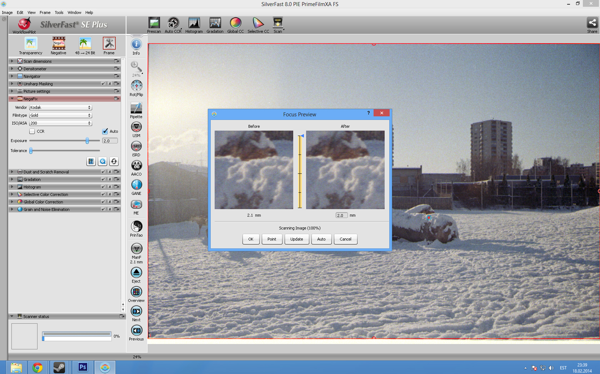The width and height of the screenshot is (600, 374).
Task: Select the Pipette tool
Action: tap(136, 108)
